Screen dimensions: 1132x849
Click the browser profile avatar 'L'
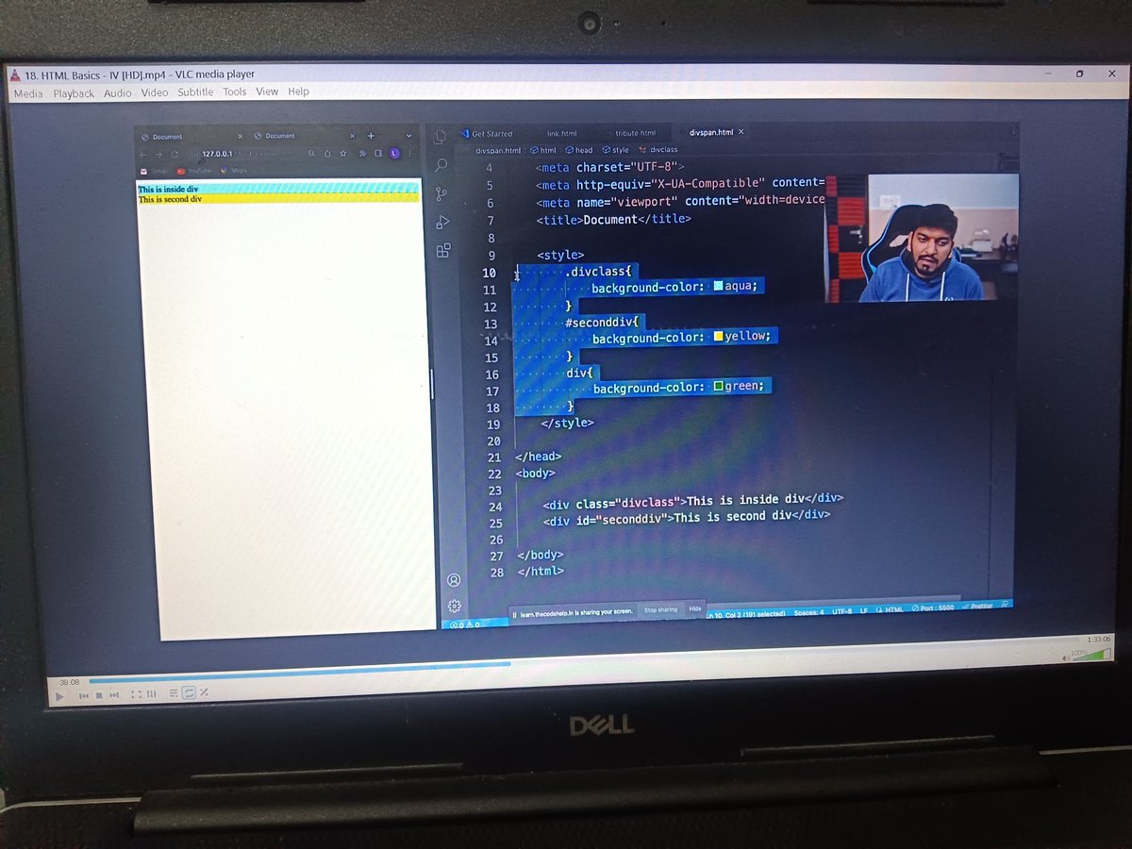[394, 153]
